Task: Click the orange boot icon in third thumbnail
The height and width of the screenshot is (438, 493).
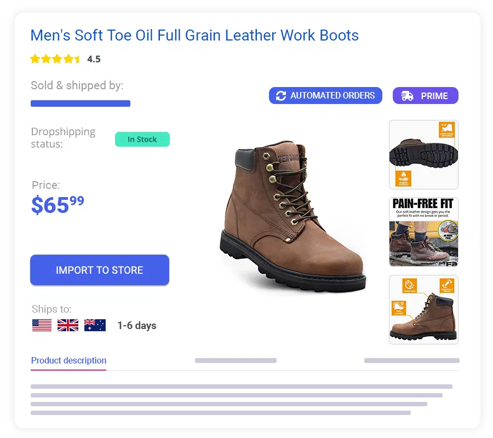Action: pyautogui.click(x=398, y=308)
